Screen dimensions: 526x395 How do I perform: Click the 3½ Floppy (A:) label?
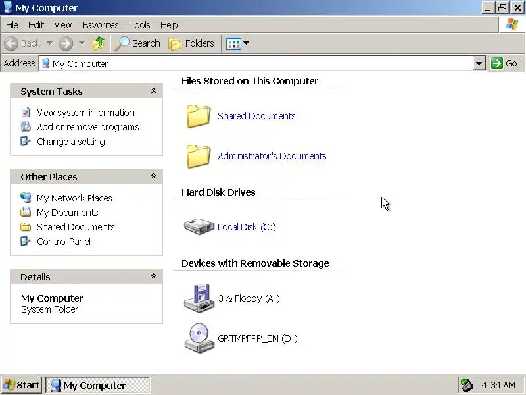click(x=249, y=298)
